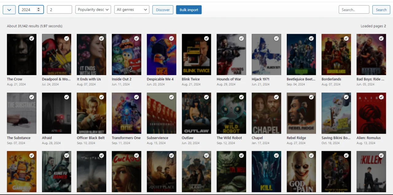Toggle the Inside Out 2 selection checkmark
The width and height of the screenshot is (393, 195).
[x=137, y=38]
